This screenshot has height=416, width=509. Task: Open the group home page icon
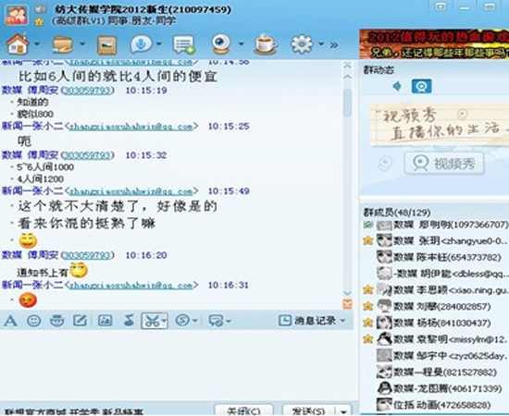coord(18,44)
